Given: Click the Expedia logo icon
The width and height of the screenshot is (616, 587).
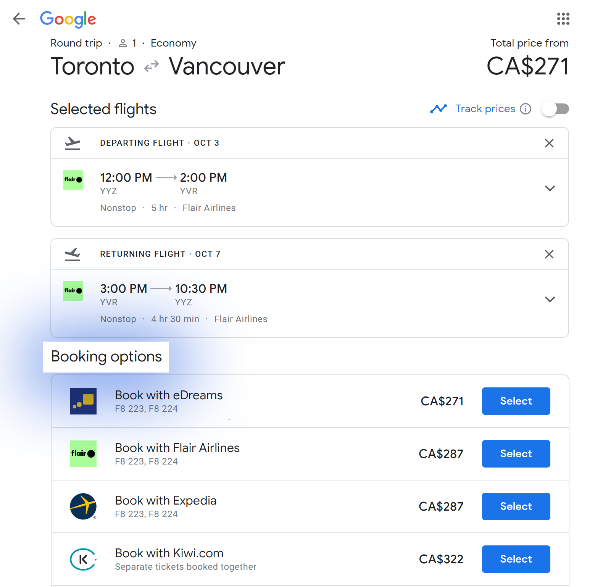Looking at the screenshot, I should pos(83,506).
